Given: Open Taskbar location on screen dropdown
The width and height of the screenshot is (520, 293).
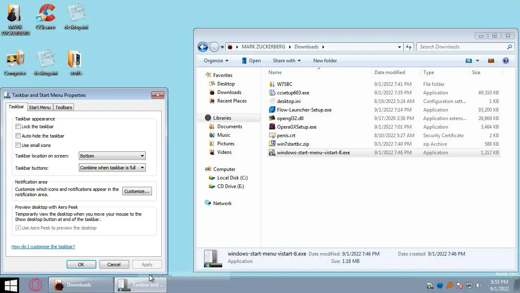Looking at the screenshot, I should [x=112, y=156].
